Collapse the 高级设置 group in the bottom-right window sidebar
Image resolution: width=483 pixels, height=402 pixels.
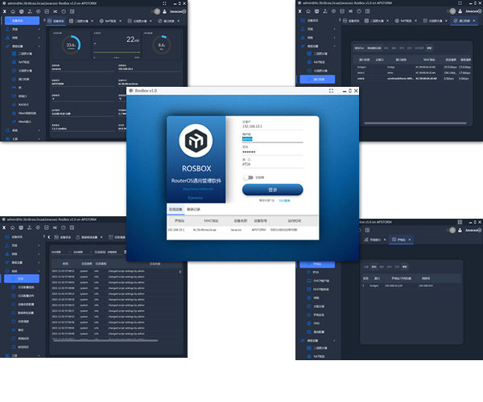pyautogui.click(x=318, y=340)
